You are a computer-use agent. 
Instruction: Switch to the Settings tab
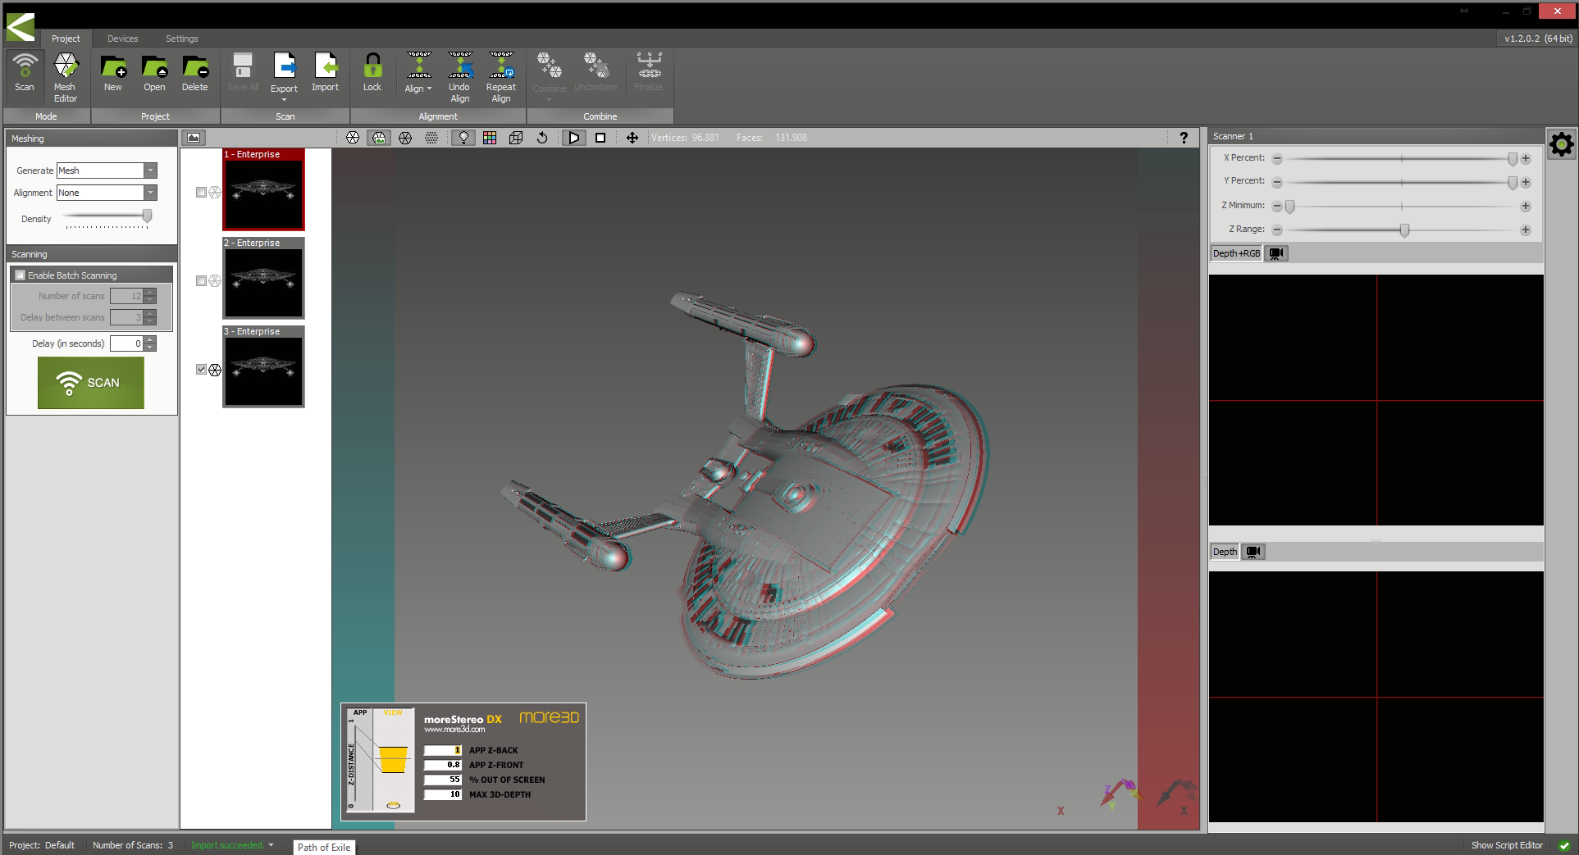pyautogui.click(x=182, y=39)
